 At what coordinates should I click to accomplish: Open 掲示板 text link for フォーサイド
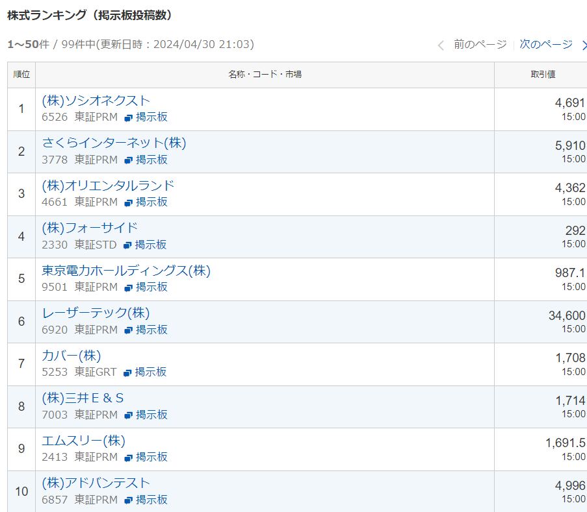click(x=151, y=245)
